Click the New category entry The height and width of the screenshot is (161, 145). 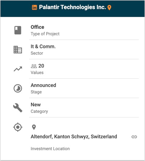click(x=36, y=105)
